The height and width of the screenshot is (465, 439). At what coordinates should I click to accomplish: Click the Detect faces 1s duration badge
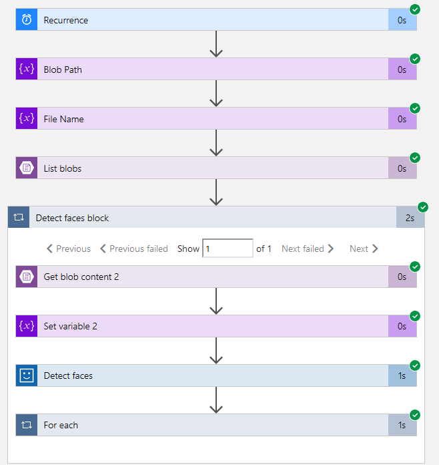point(402,375)
